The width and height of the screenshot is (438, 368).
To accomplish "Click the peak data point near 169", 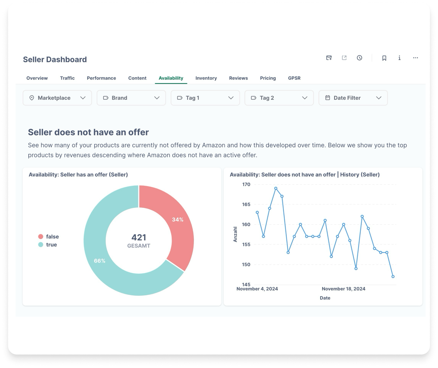I will coord(276,188).
